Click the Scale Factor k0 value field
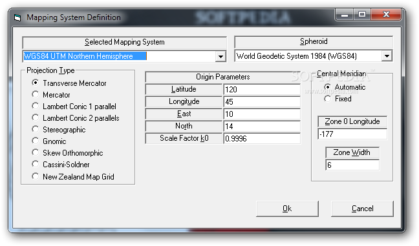The image size is (419, 246). pos(262,138)
